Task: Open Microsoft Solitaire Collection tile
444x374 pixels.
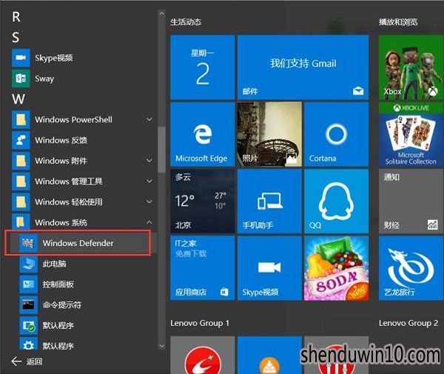Action: coord(411,134)
